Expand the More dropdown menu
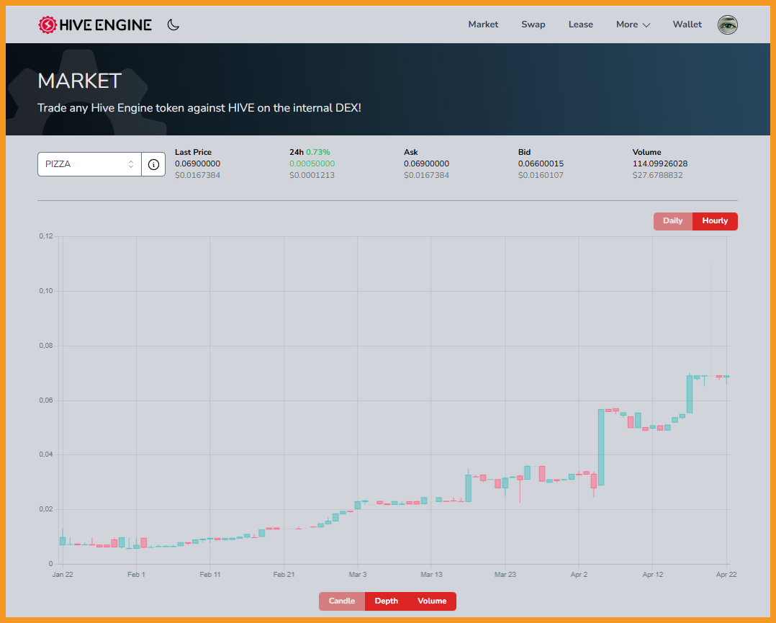The image size is (776, 623). pos(633,24)
